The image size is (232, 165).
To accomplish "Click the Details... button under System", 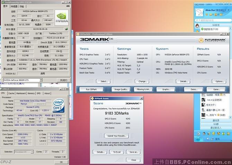I will (183, 81).
